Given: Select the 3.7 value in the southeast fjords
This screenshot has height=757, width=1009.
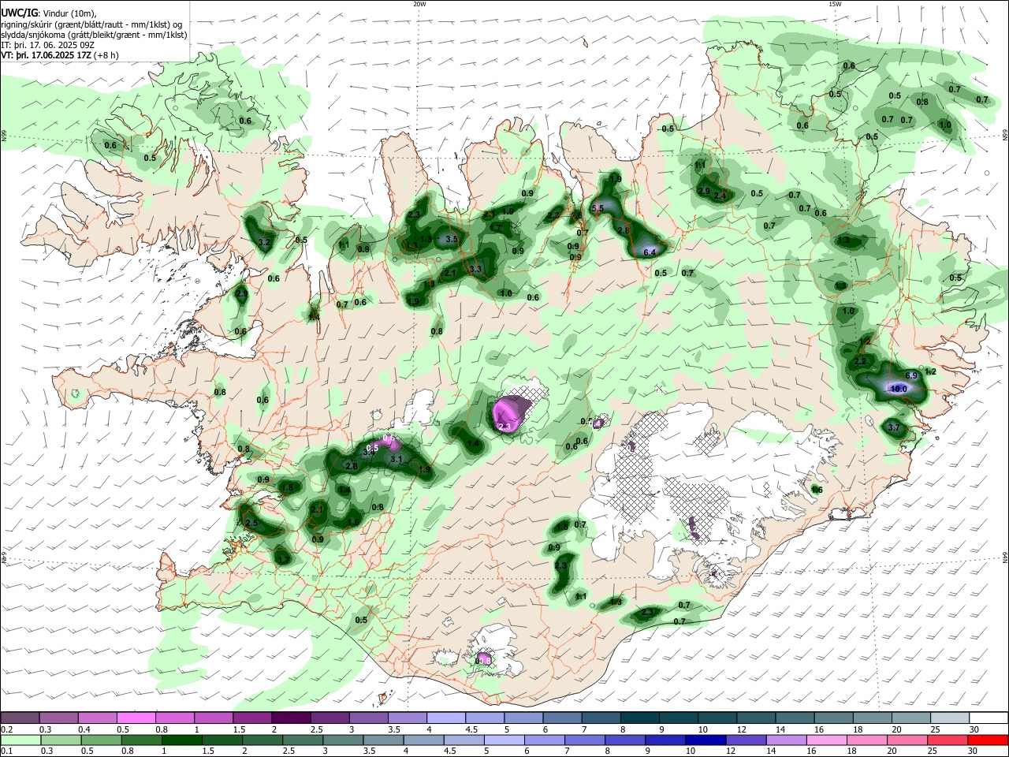Looking at the screenshot, I should coord(894,427).
